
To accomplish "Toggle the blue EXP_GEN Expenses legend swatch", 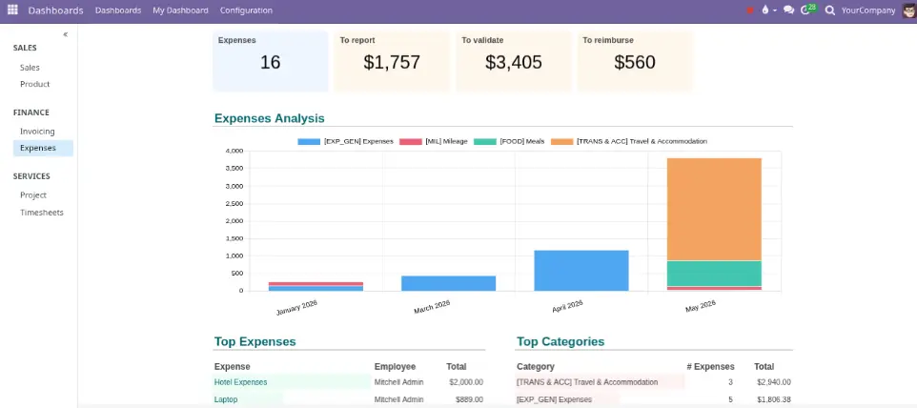I will click(309, 141).
